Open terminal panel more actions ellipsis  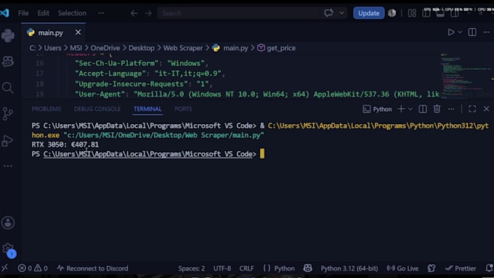coord(451,109)
